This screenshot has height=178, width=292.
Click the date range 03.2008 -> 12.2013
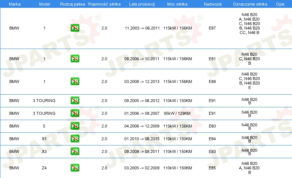tap(142, 82)
